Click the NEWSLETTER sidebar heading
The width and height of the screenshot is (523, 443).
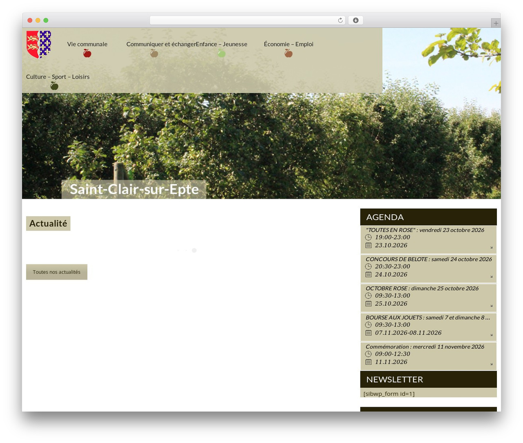(x=395, y=379)
